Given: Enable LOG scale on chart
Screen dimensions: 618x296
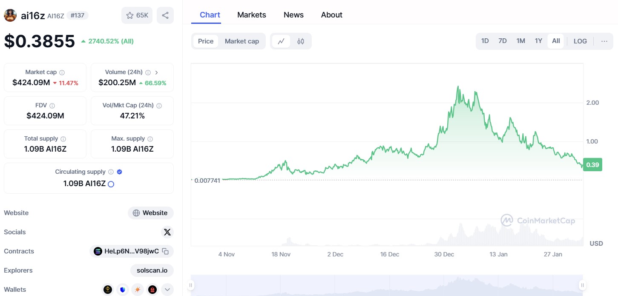Looking at the screenshot, I should [580, 41].
